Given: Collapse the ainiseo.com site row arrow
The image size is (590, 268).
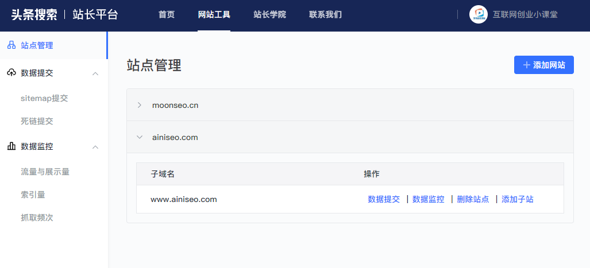Looking at the screenshot, I should pyautogui.click(x=140, y=137).
